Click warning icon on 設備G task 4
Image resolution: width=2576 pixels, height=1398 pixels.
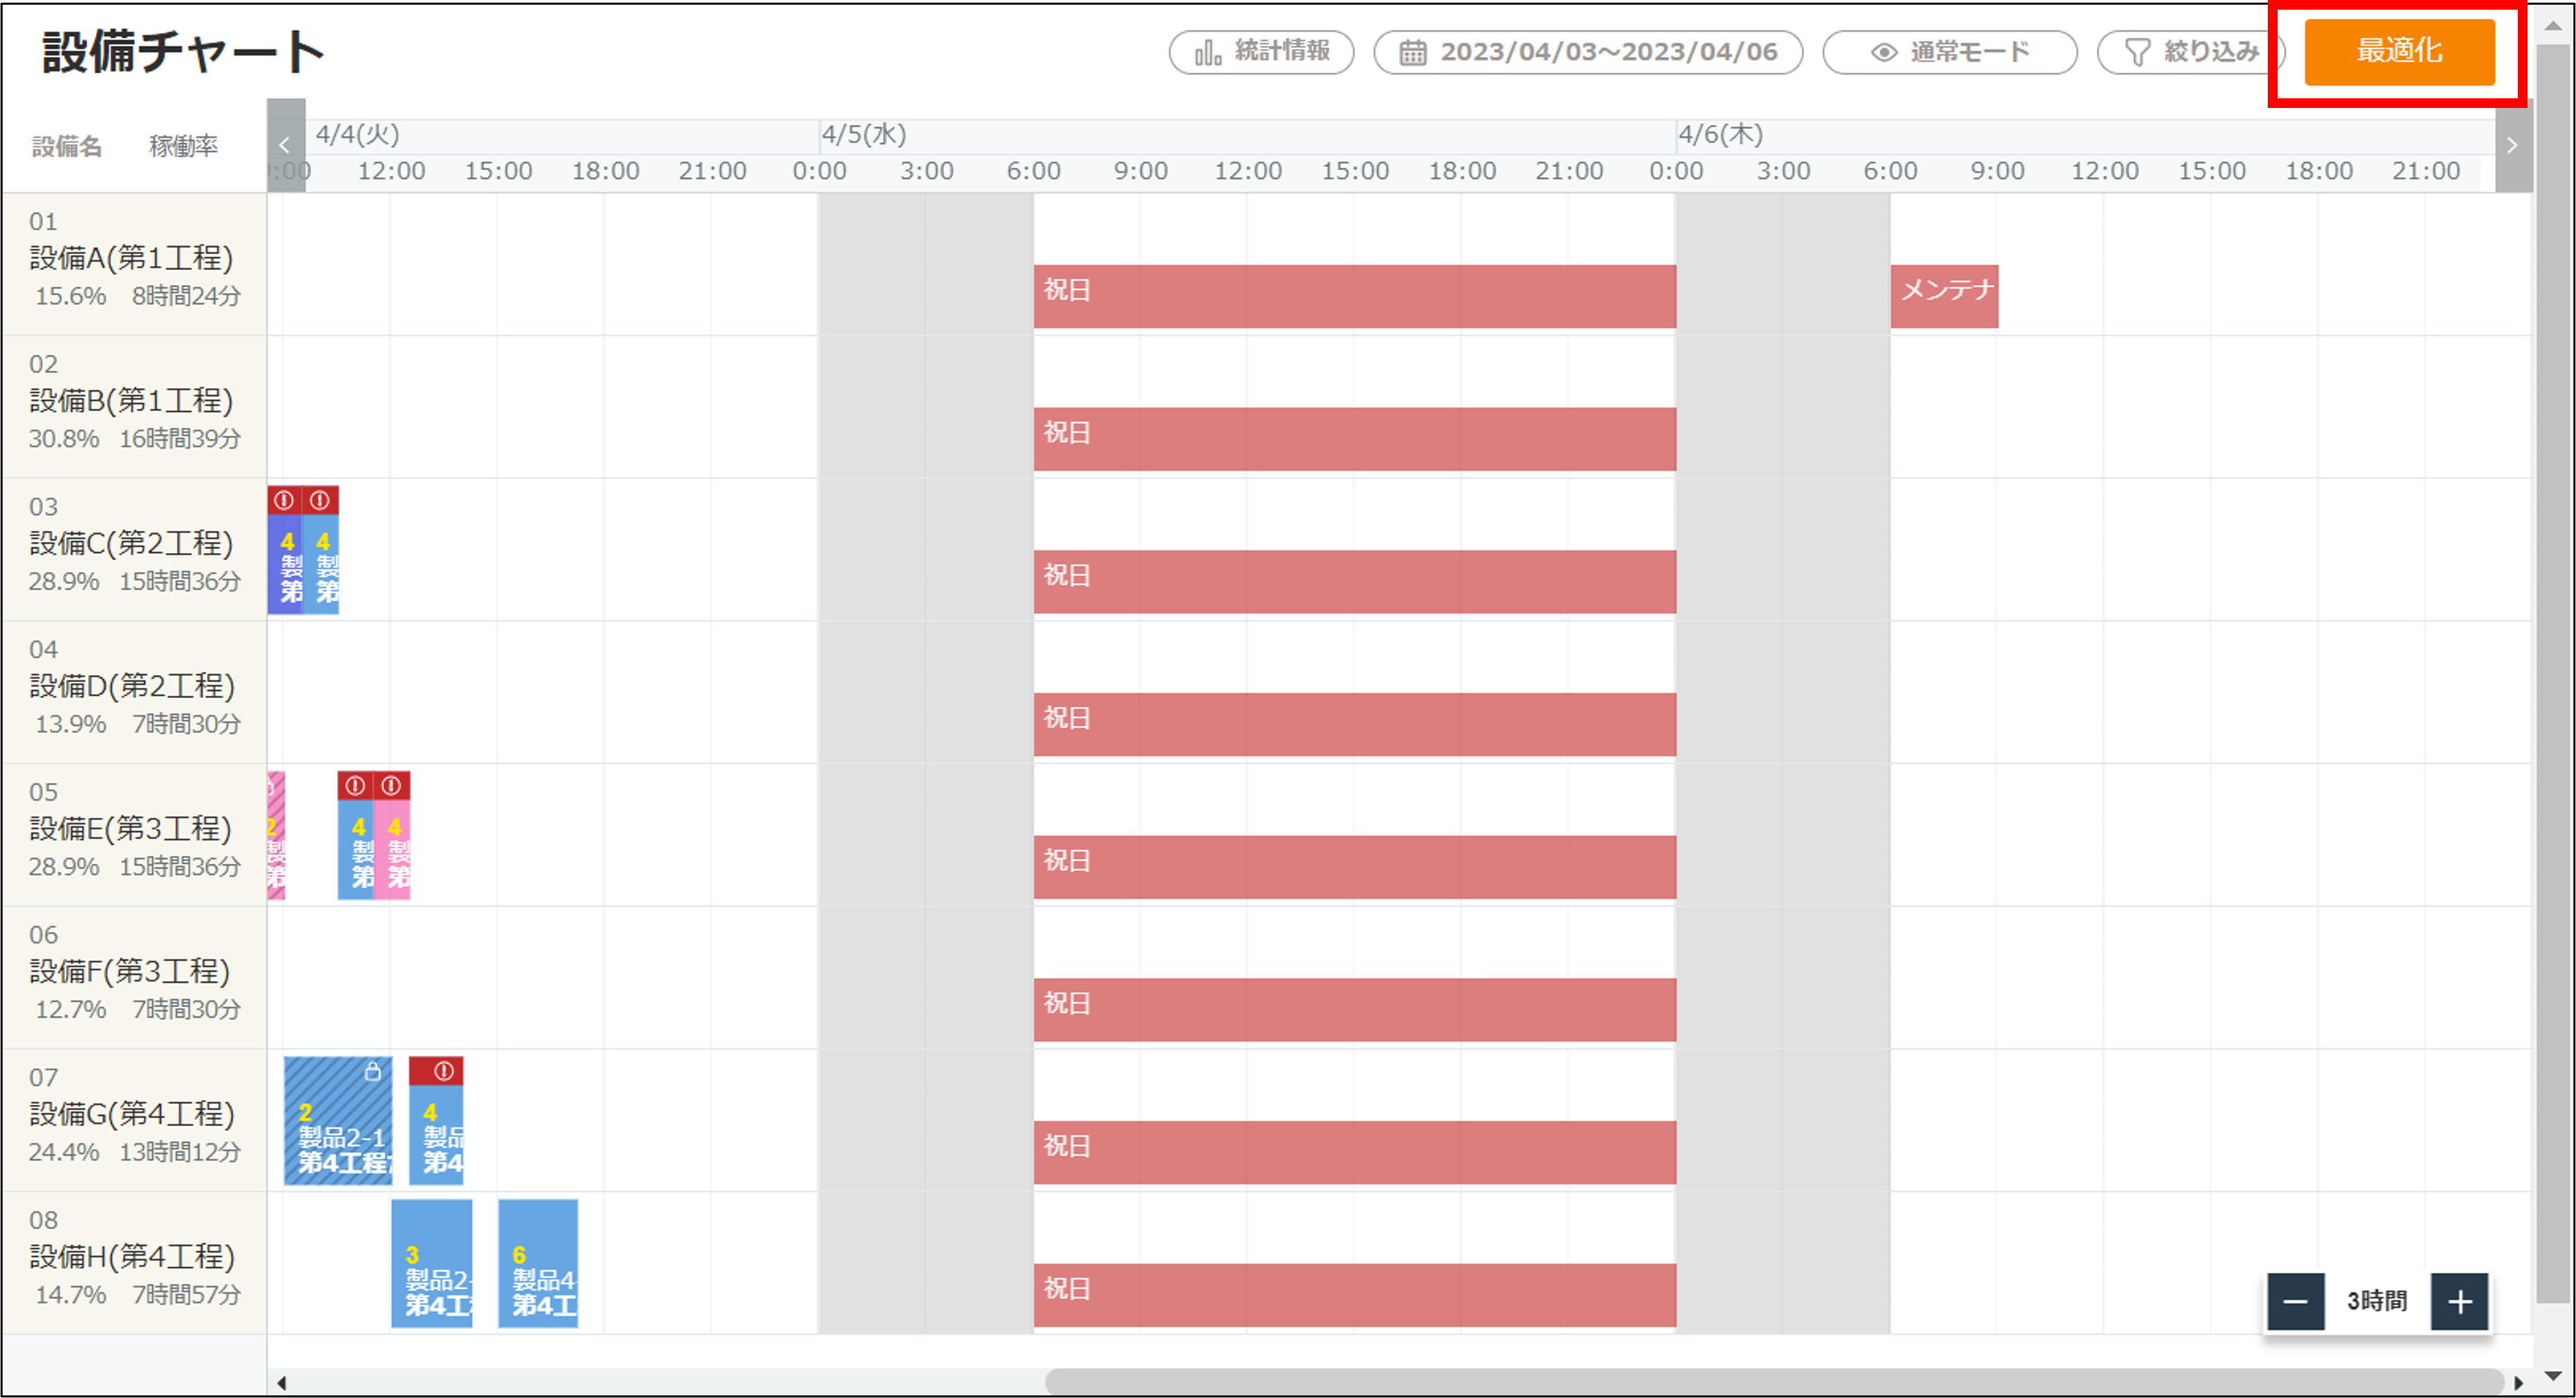[x=444, y=1071]
